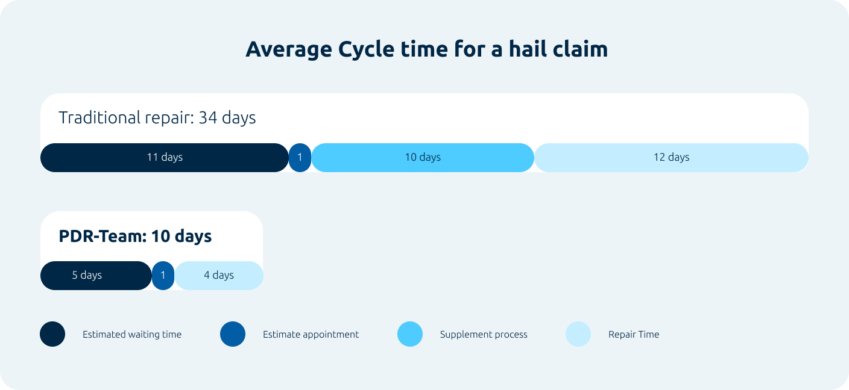Screen dimensions: 849x390
Task: Click the "Estimate appointment" legend label
Action: [x=311, y=335]
